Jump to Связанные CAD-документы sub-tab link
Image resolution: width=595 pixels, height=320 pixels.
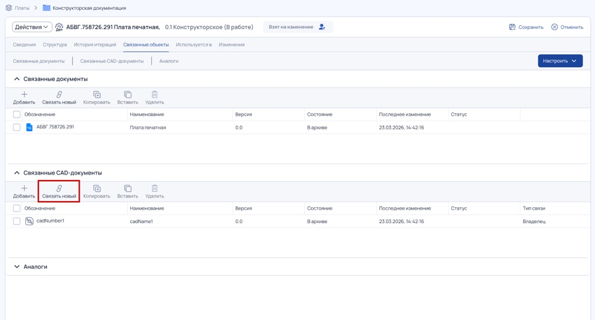[112, 61]
